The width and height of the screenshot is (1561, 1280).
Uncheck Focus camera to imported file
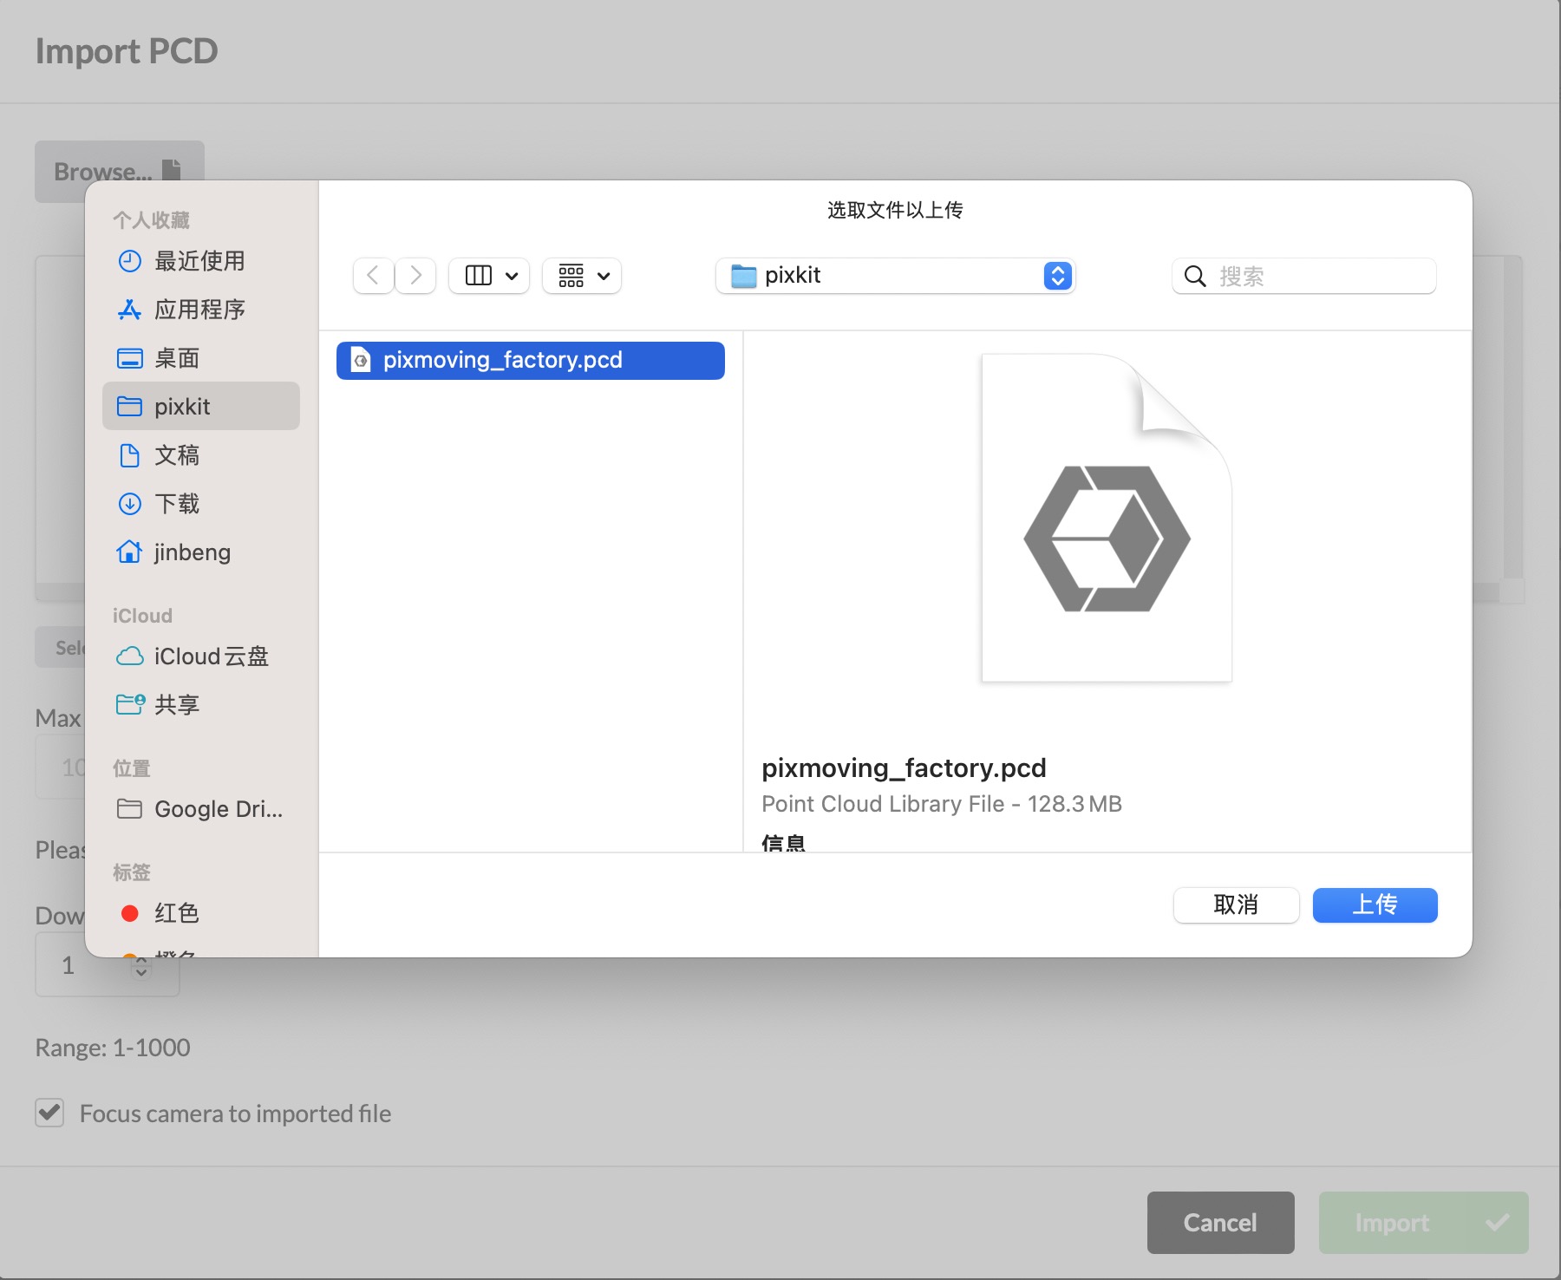(49, 1113)
